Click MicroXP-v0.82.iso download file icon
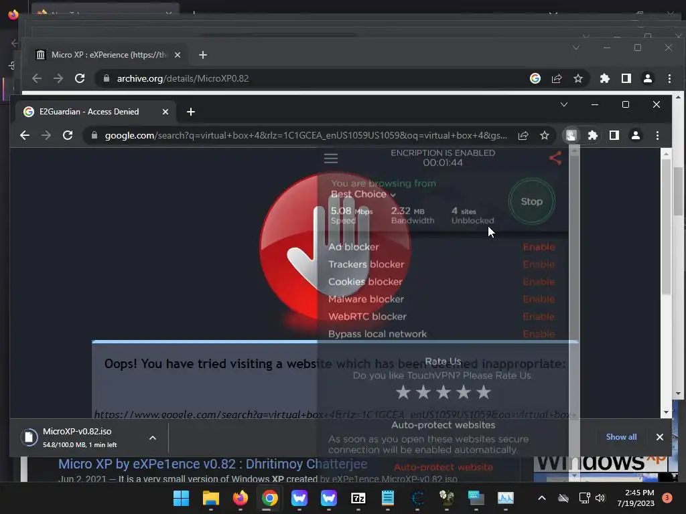The width and height of the screenshot is (686, 514). tap(29, 437)
